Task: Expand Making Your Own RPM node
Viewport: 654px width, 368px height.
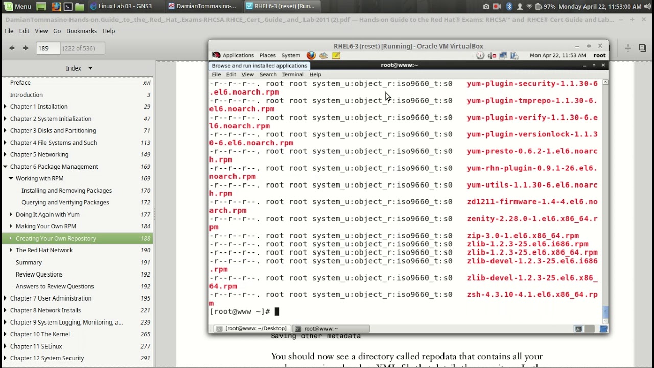Action: [11, 226]
